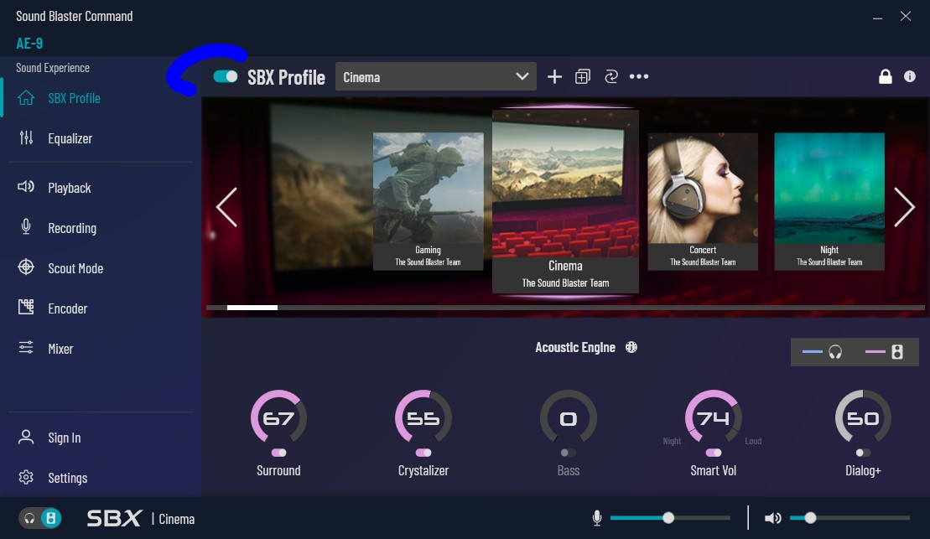Select the Concert profile thumbnail
Viewport: 930px width, 539px height.
[x=703, y=201]
